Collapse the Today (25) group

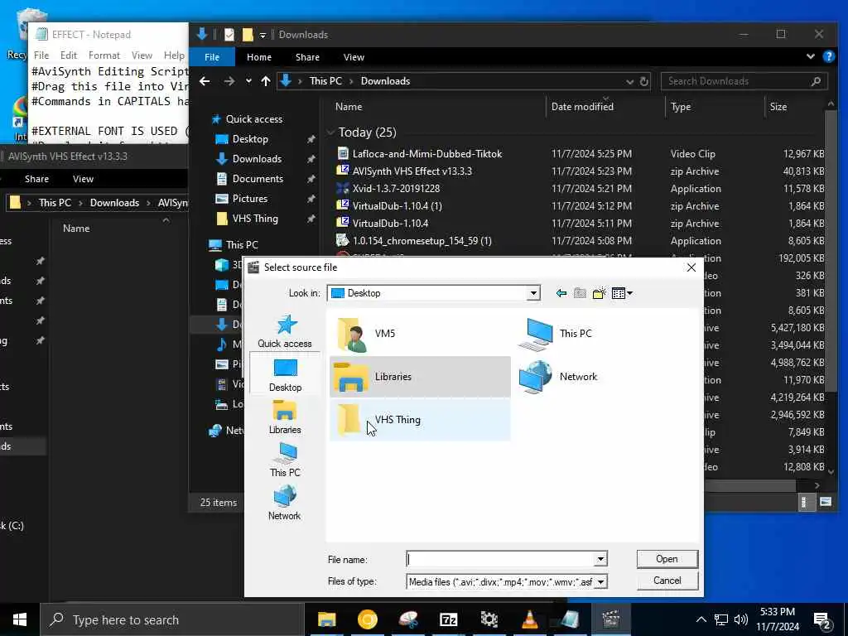click(330, 132)
